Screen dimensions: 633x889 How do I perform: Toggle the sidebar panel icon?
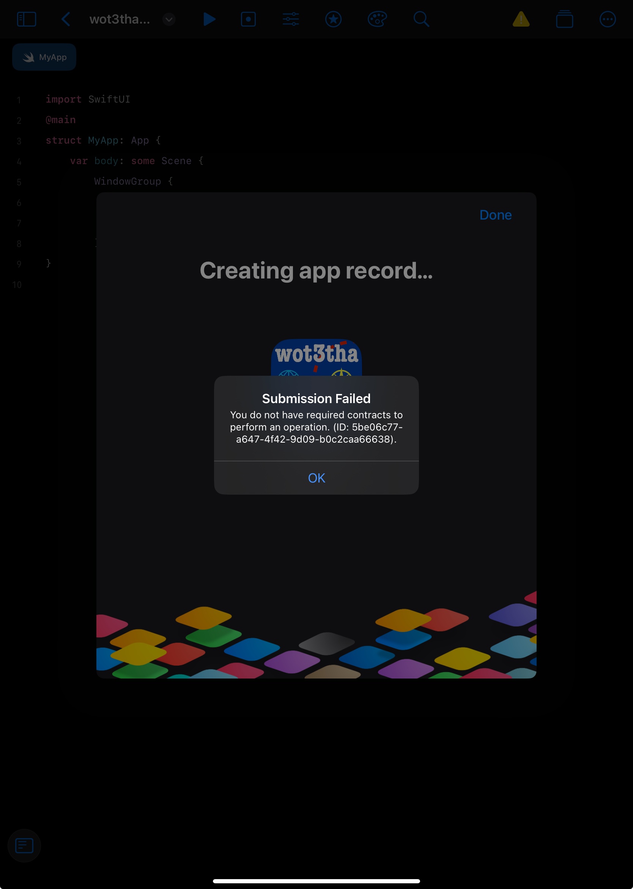(27, 19)
